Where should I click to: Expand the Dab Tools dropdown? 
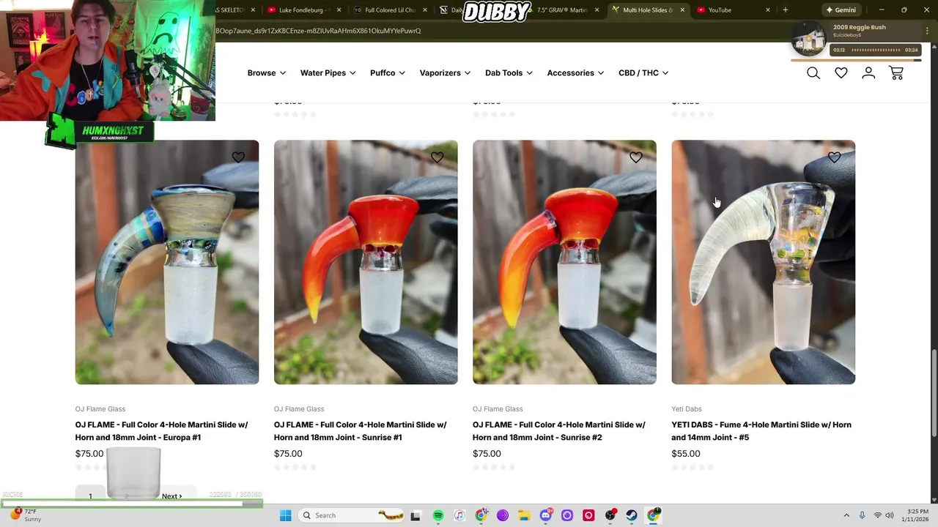[509, 73]
